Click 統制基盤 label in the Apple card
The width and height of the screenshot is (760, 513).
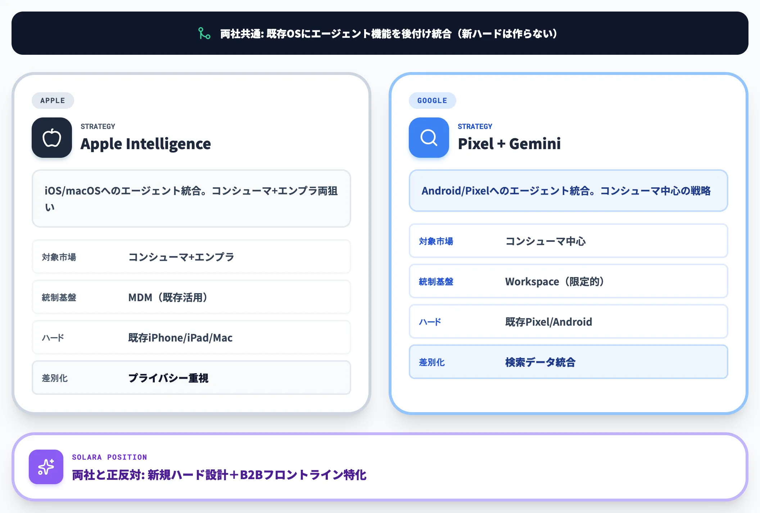click(x=59, y=297)
